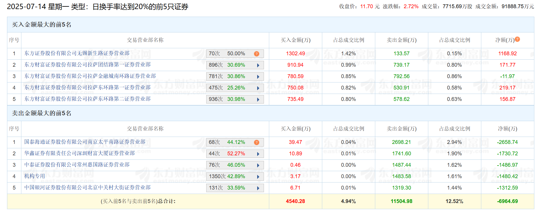Click net amount -2658.74
The width and height of the screenshot is (544, 215).
(x=507, y=142)
